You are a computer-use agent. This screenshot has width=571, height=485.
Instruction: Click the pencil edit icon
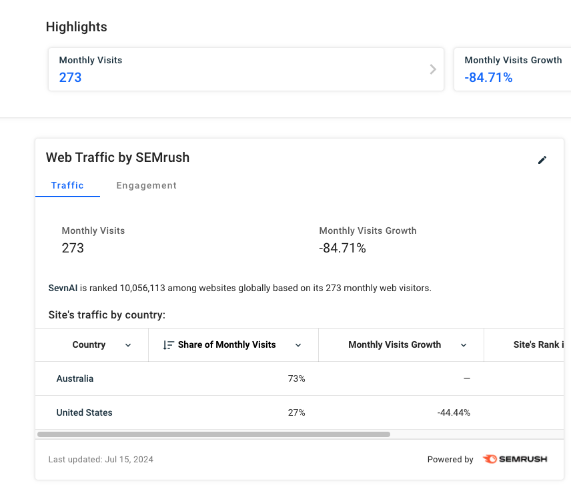[542, 160]
